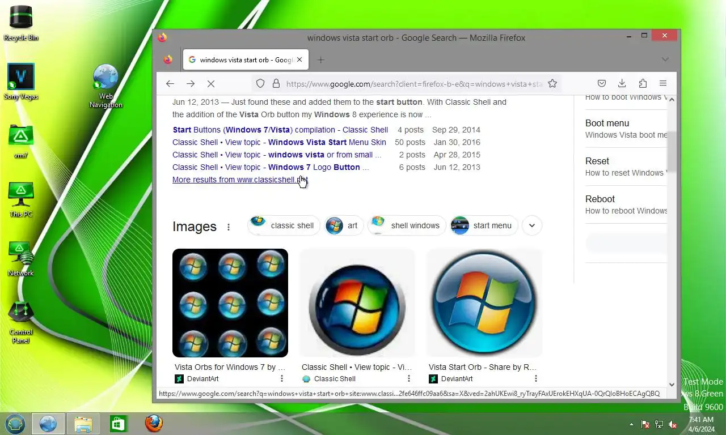
Task: Open Firefox View pinned icon
Action: coord(168,59)
